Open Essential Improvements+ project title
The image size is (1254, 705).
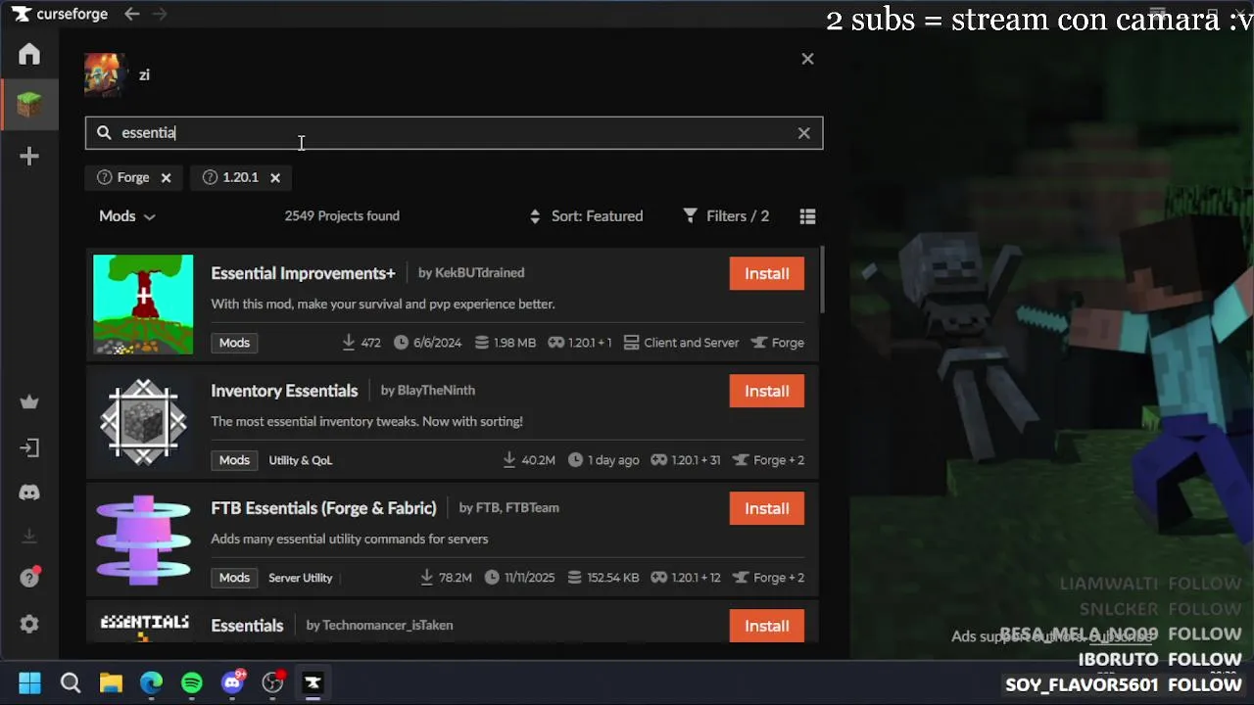click(303, 273)
